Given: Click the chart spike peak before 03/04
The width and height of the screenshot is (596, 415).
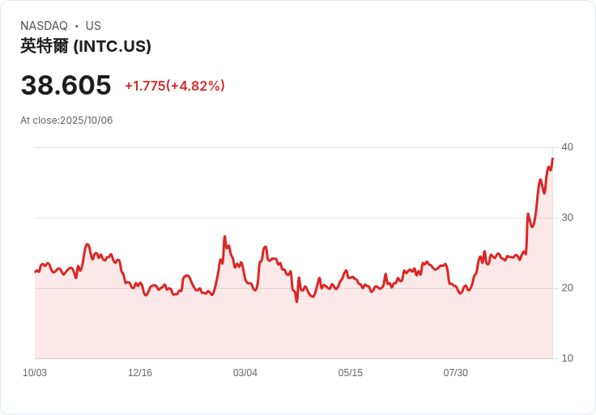Looking at the screenshot, I should pyautogui.click(x=224, y=236).
